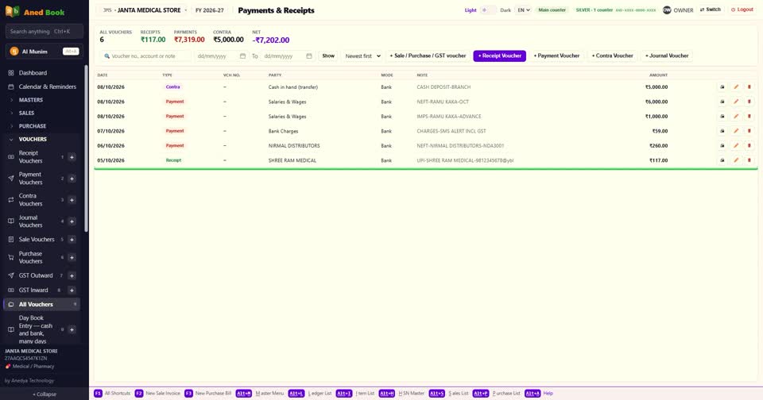Click the Search anything box
763x400 pixels.
[x=45, y=31]
